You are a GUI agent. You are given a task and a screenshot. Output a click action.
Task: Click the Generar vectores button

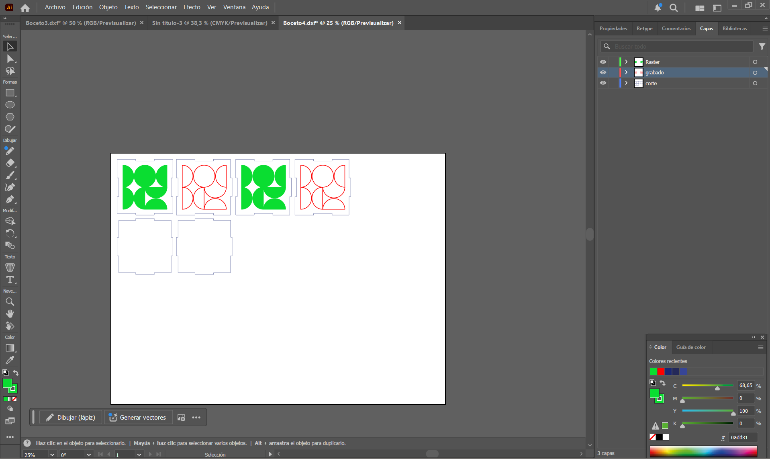click(138, 418)
